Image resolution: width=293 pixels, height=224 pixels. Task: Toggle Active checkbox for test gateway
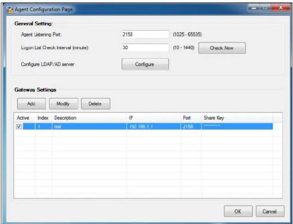(19, 126)
